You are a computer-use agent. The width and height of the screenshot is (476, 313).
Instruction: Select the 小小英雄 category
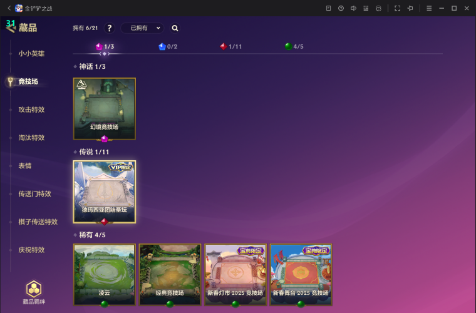click(31, 53)
